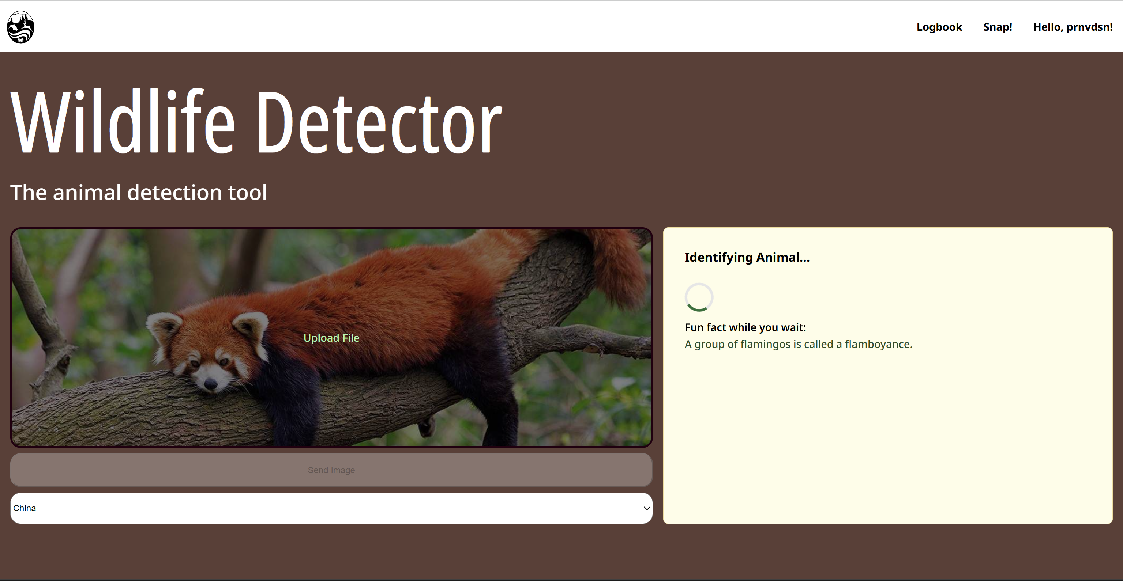Open the China country dropdown
The width and height of the screenshot is (1123, 581).
331,508
